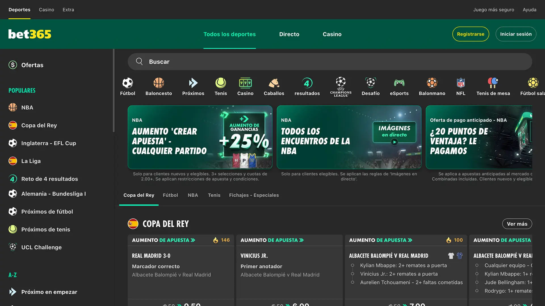The image size is (545, 306).
Task: Open Ofertas via the dollar icon
Action: (12, 65)
